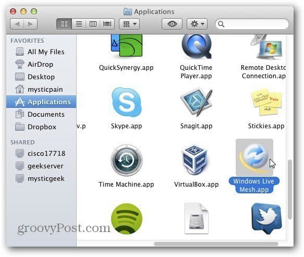Click the VirtualBox.app file name
The image size is (304, 257).
pos(197,185)
